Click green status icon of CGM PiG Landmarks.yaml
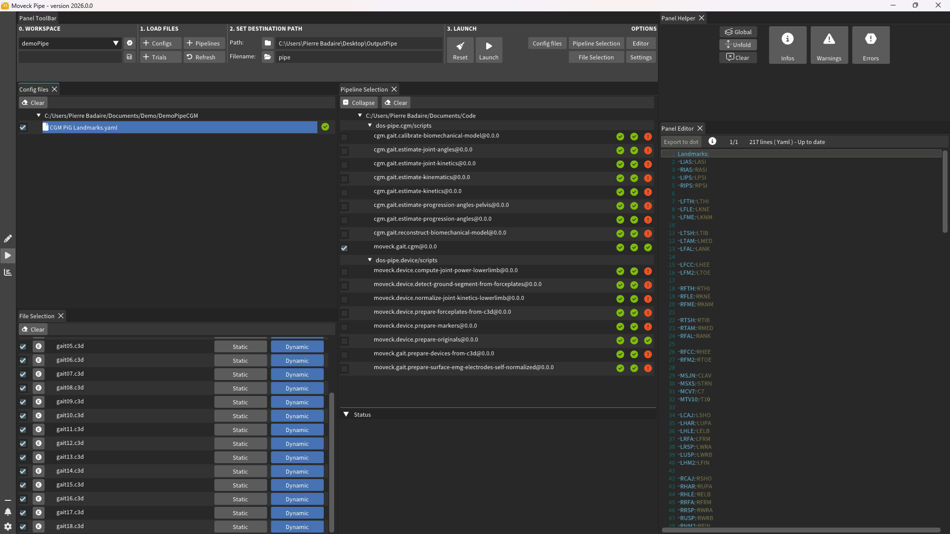This screenshot has width=950, height=534. [325, 127]
